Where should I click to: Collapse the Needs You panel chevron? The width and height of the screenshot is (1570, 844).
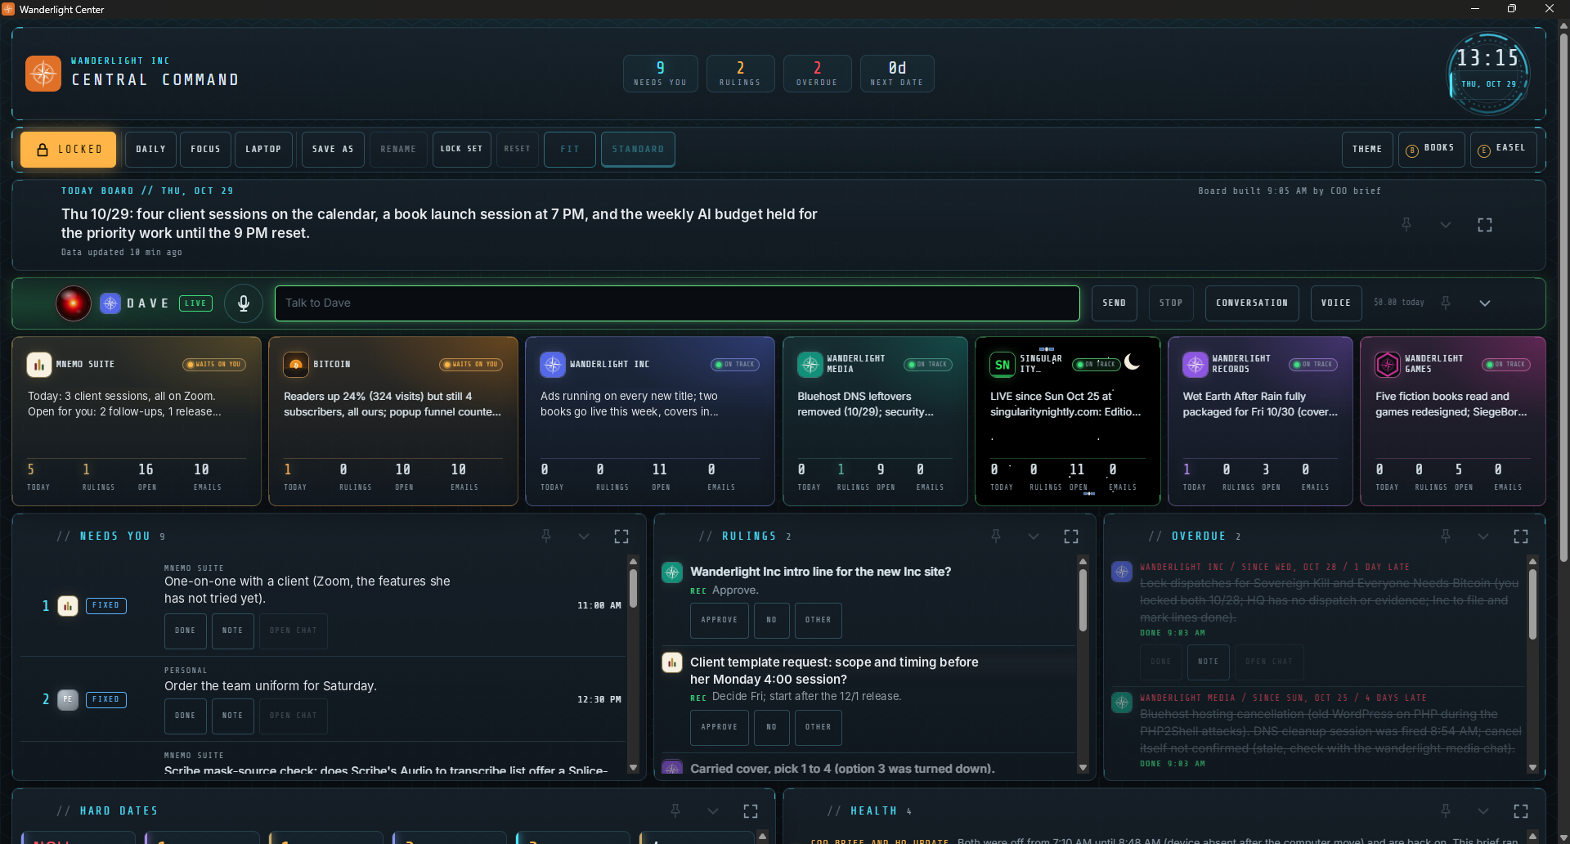[584, 536]
